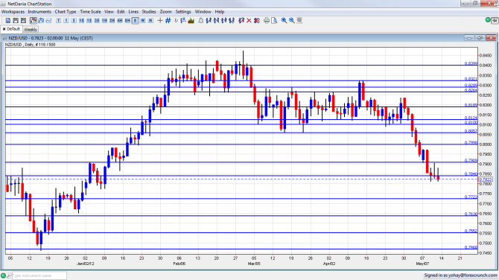Switch to the line chart type icon
The height and width of the screenshot is (280, 499).
click(48, 20)
